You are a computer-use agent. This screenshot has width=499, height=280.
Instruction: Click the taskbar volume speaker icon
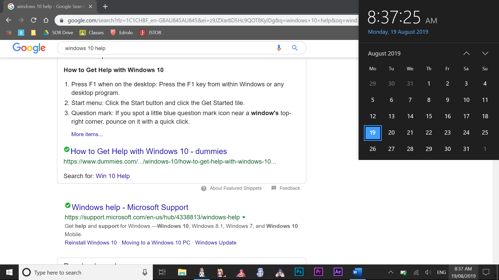point(428,272)
